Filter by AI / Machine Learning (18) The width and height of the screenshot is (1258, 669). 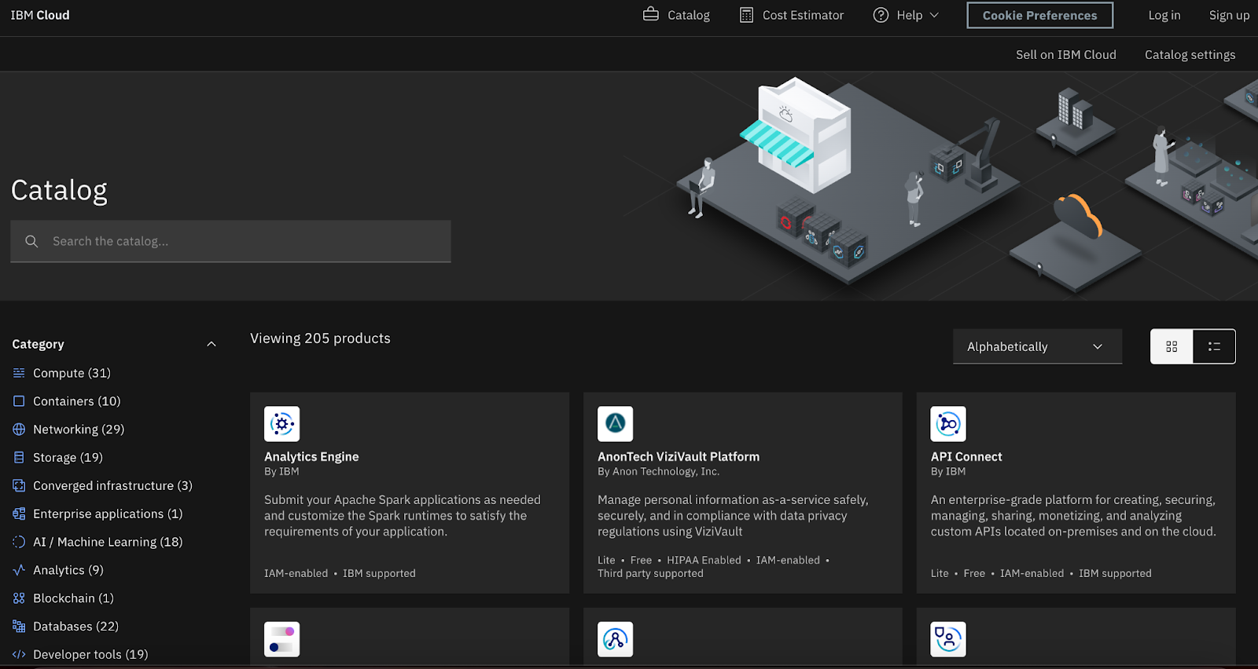[108, 542]
